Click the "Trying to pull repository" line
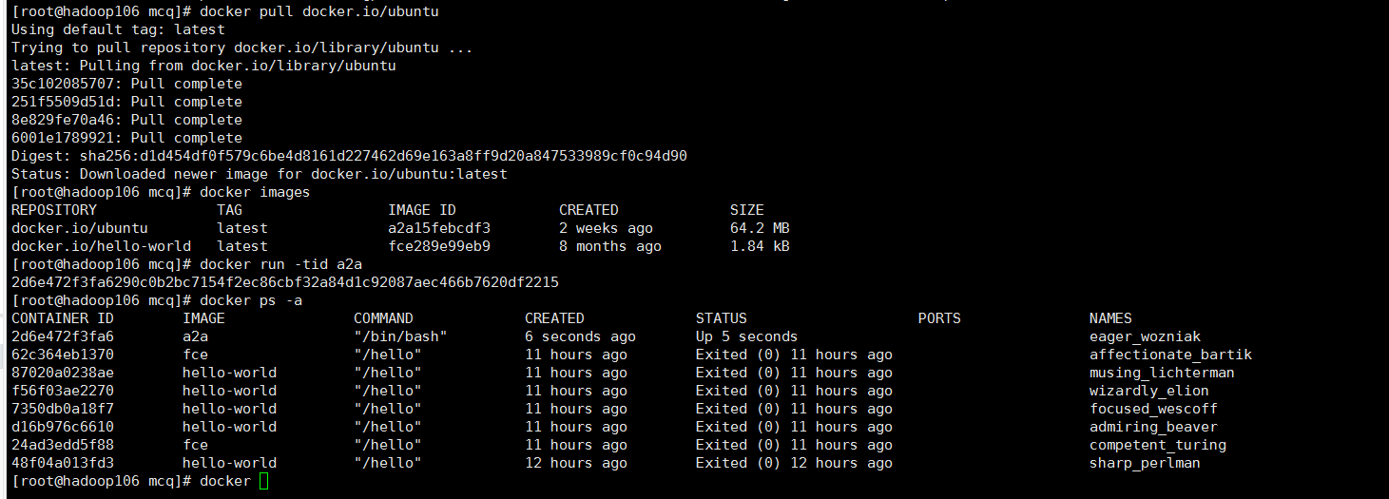 241,48
